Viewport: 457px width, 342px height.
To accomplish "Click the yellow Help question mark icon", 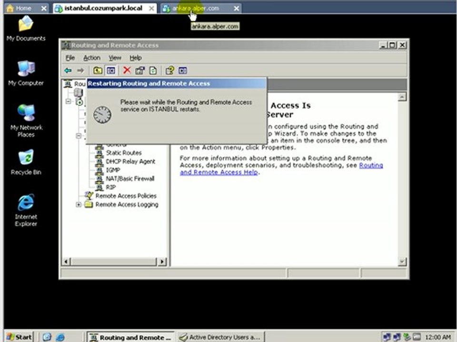I will (169, 71).
